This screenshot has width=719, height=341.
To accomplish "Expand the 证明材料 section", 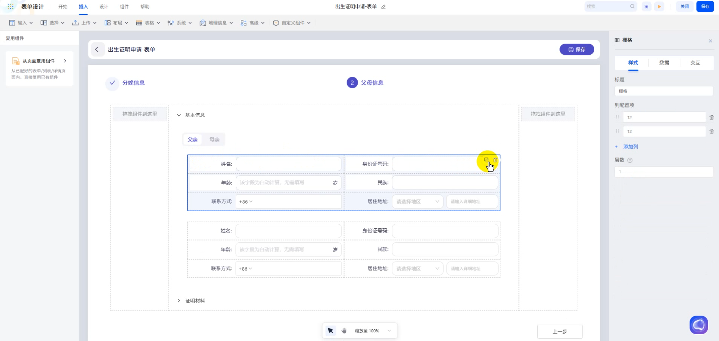I will 179,301.
